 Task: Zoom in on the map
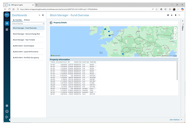click(x=175, y=28)
